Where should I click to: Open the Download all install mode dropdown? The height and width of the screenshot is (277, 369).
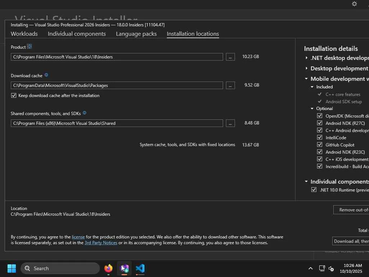tap(351, 241)
